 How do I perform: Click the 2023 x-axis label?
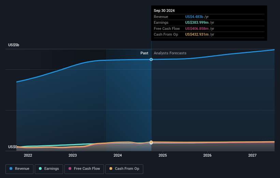[x=73, y=155]
